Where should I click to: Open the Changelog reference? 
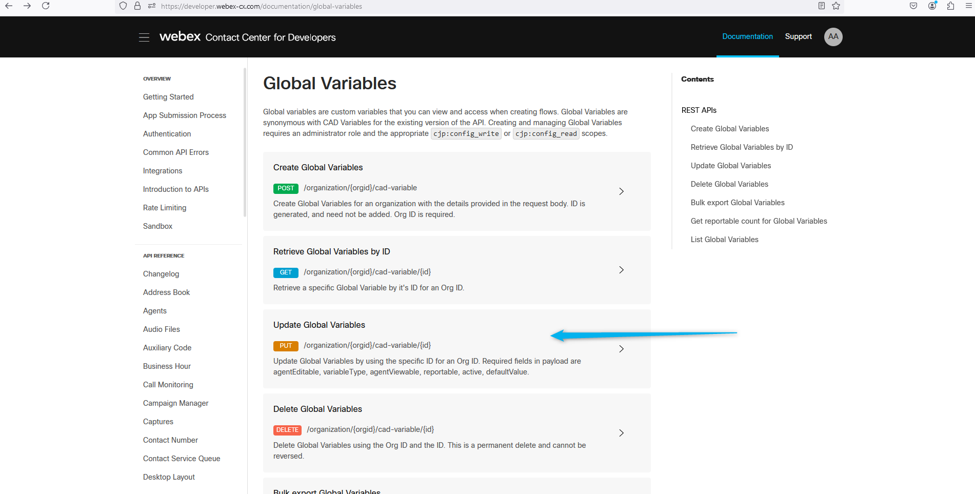pos(161,274)
